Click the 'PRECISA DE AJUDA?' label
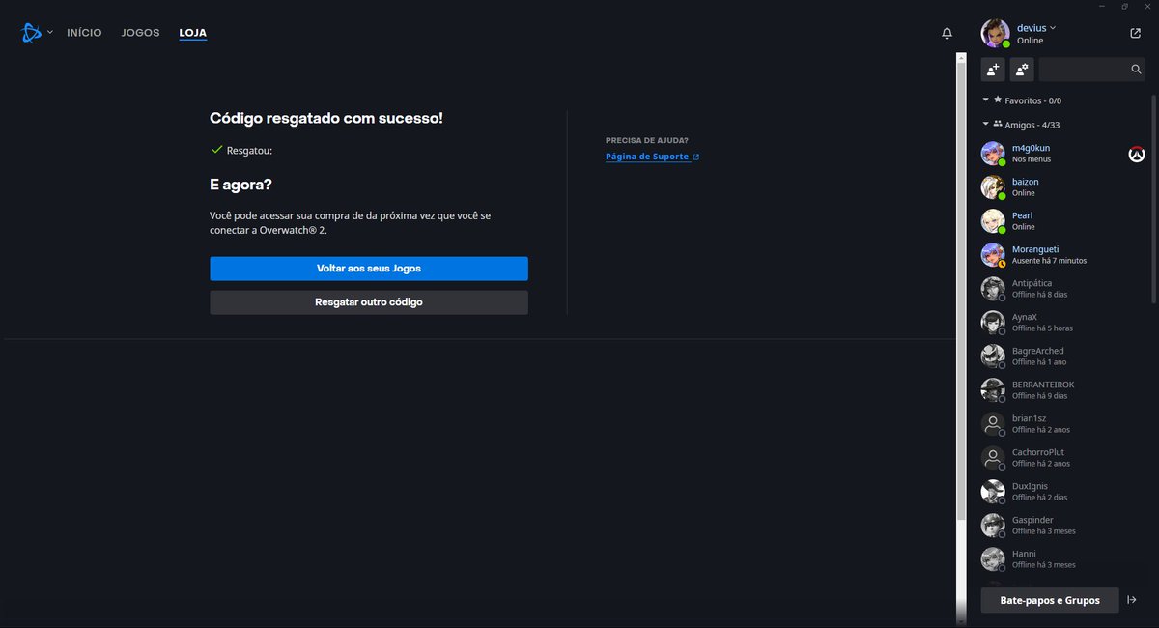1159x628 pixels. pyautogui.click(x=647, y=140)
